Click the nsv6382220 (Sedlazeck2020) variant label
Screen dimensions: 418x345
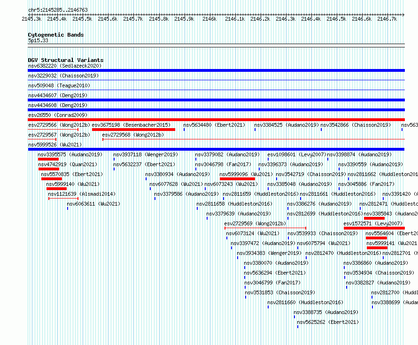pos(65,66)
